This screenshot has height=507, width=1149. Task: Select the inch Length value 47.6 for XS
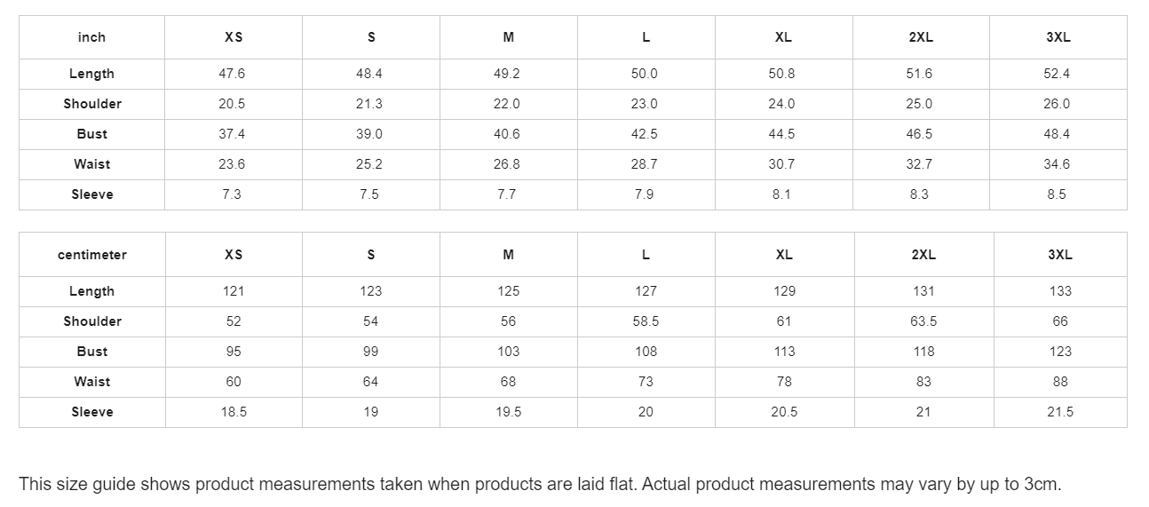coord(232,74)
